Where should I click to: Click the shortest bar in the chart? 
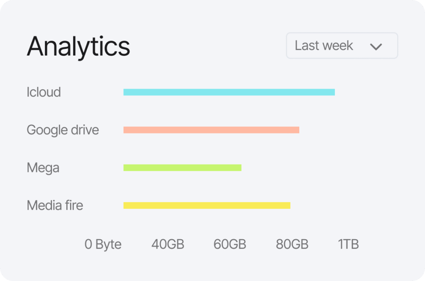coord(182,168)
